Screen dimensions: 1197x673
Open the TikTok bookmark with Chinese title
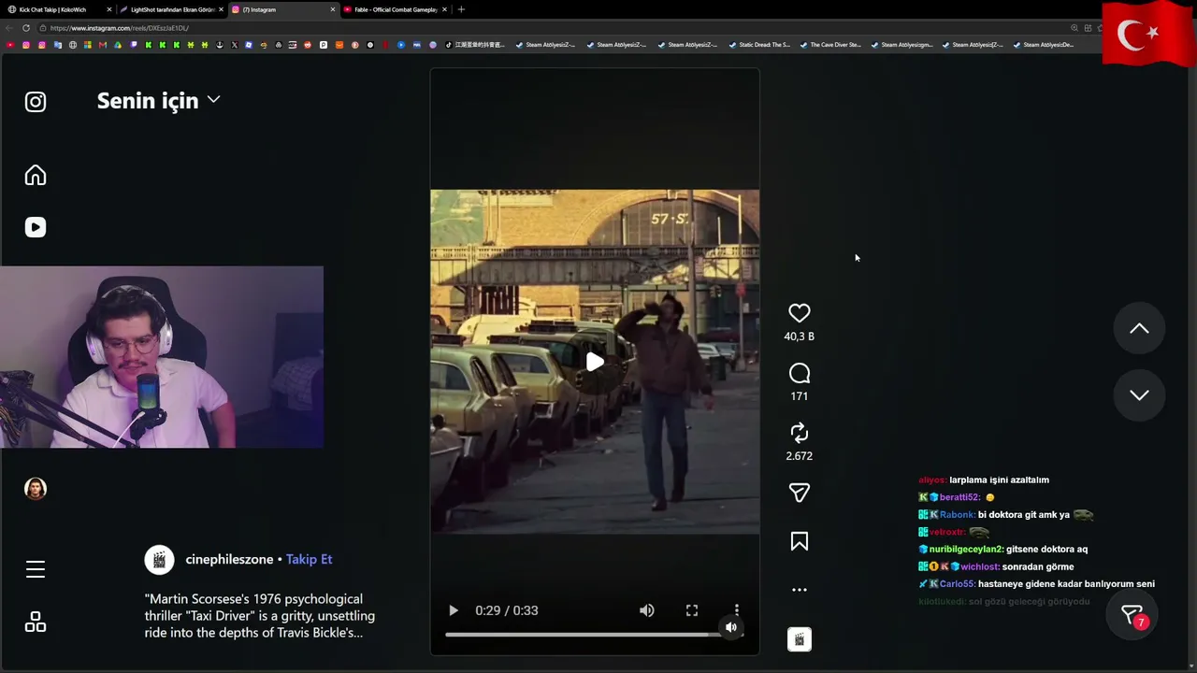[x=475, y=45]
